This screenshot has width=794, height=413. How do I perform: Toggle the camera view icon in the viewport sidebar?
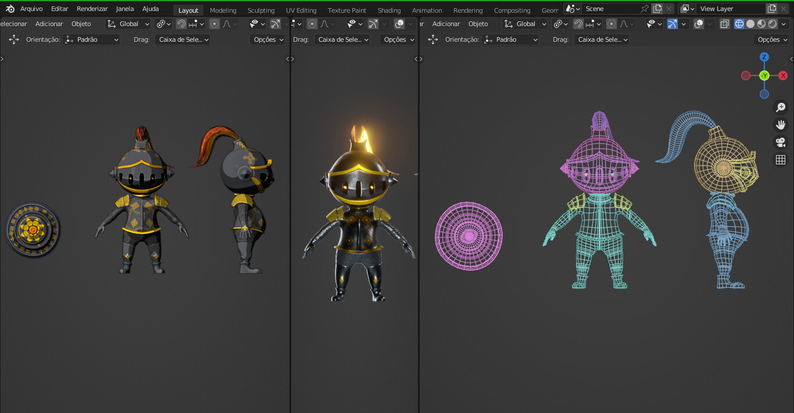point(781,142)
